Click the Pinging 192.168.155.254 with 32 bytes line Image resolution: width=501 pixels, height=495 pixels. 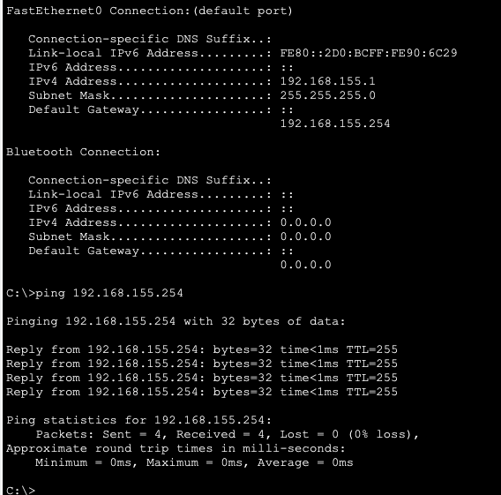click(x=176, y=321)
